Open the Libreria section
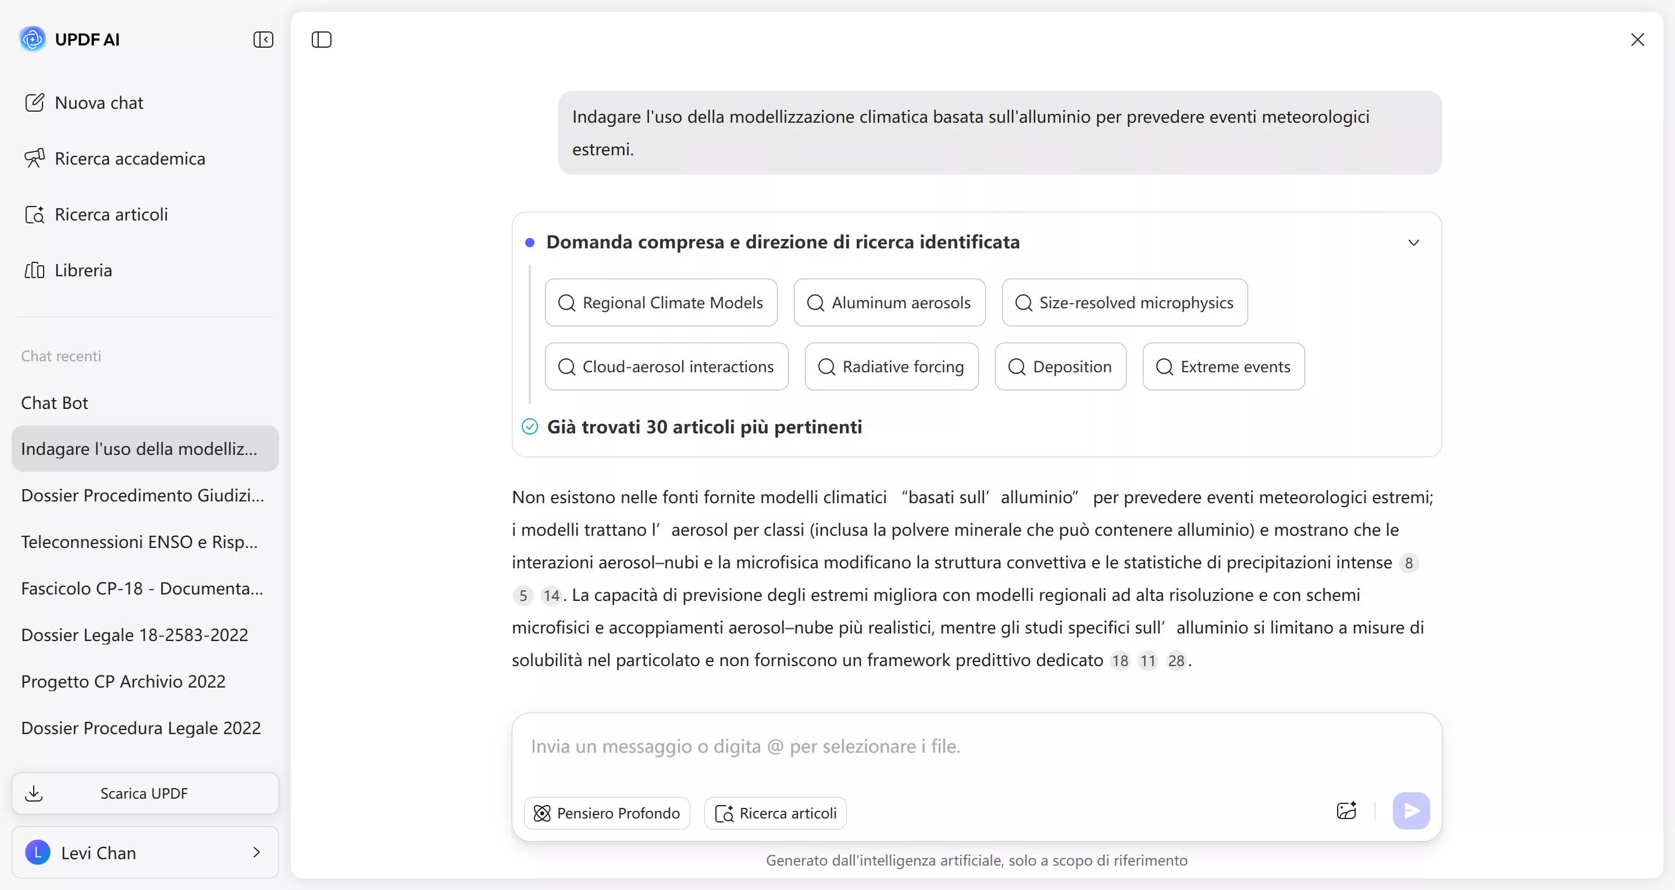This screenshot has height=890, width=1675. [83, 269]
